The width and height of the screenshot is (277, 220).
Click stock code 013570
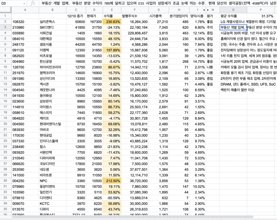(25, 209)
